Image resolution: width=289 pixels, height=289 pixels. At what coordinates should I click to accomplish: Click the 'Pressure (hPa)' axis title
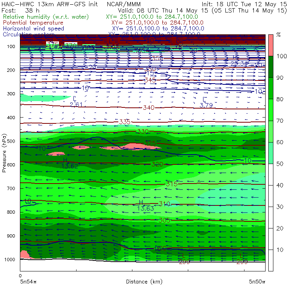click(x=4, y=153)
